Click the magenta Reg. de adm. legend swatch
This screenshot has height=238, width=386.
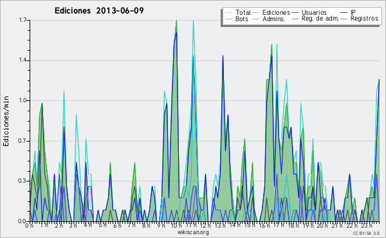pyautogui.click(x=295, y=19)
